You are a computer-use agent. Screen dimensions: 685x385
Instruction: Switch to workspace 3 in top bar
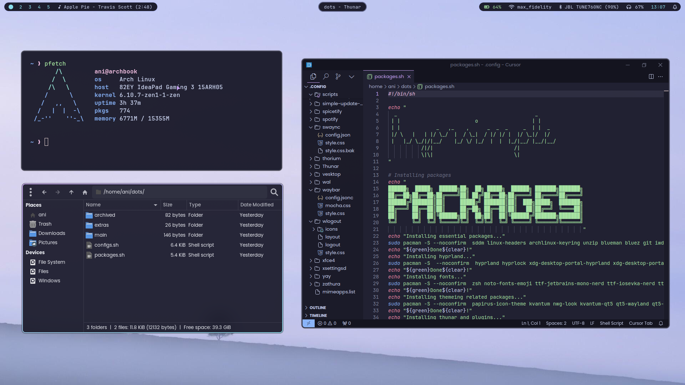(x=30, y=7)
